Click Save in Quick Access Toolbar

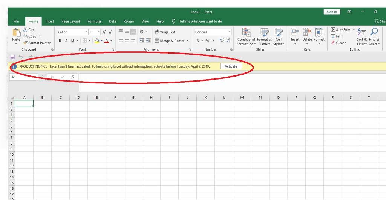coord(12,57)
